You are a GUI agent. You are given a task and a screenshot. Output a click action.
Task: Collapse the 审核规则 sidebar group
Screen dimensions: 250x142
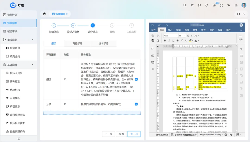coord(32,40)
